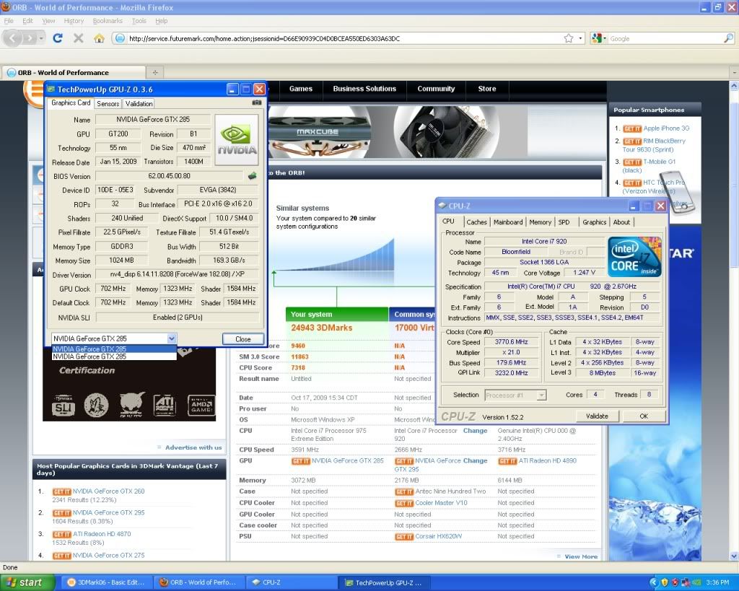
Task: Click the Stop loading X icon
Action: [x=78, y=38]
